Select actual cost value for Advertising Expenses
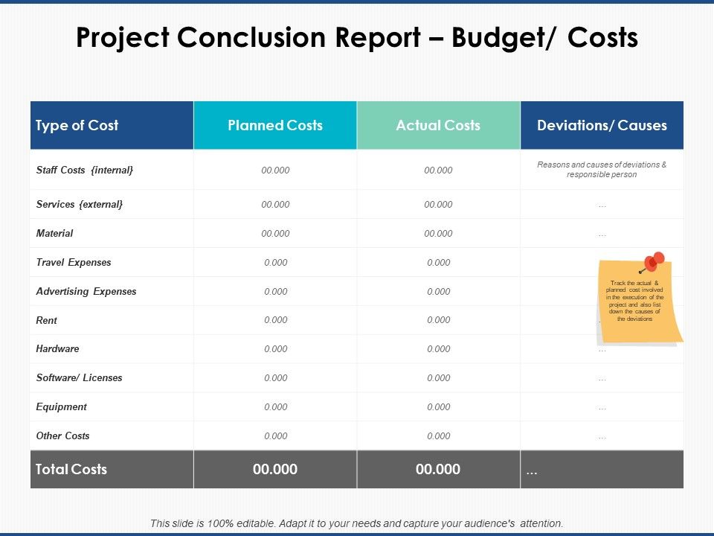Viewport: 714px width, 536px height. [439, 291]
